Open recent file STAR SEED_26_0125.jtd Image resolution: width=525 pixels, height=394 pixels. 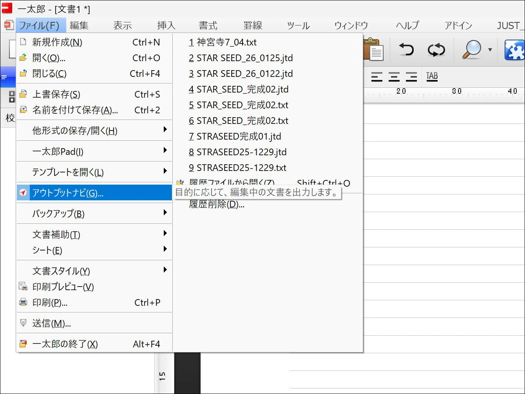(268, 58)
